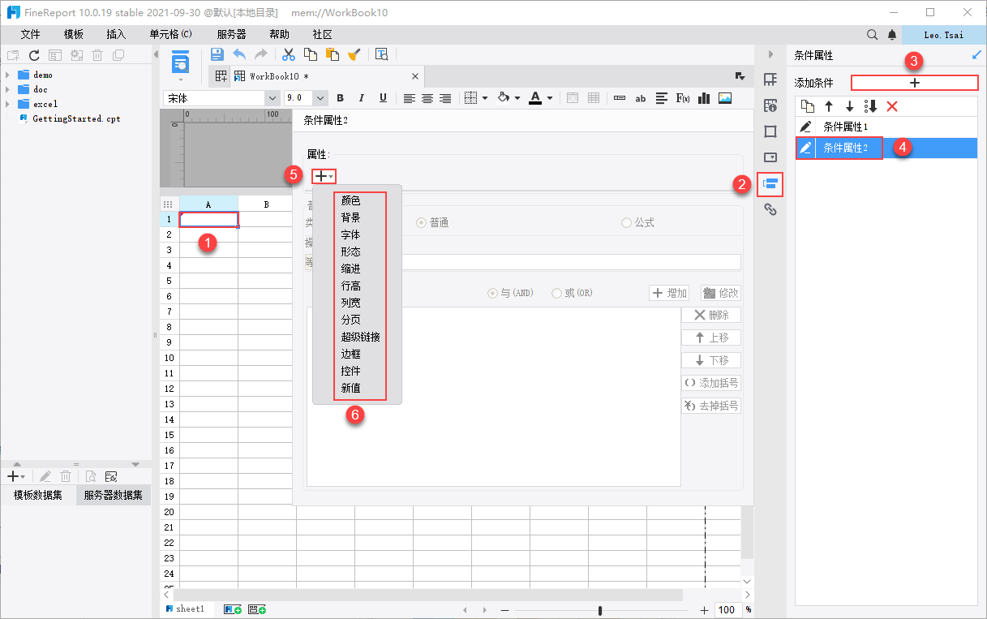987x619 pixels.
Task: Select the 与(AND) radio option
Action: pos(509,293)
